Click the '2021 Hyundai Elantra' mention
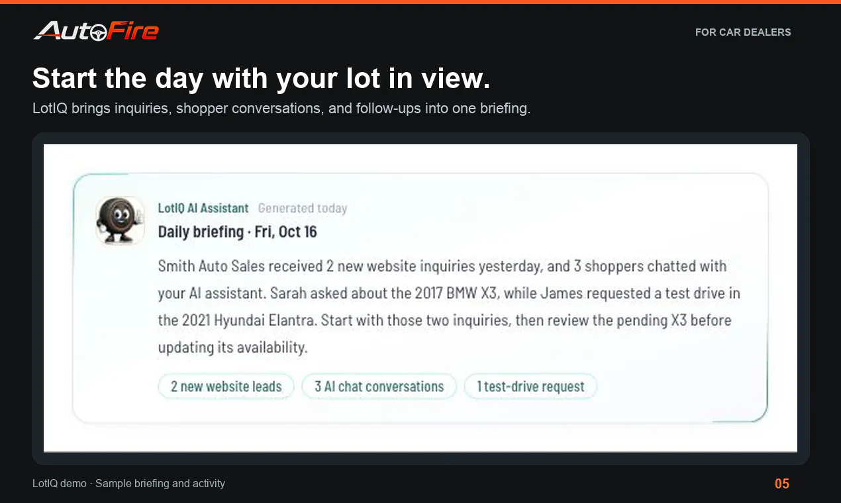Viewport: 841px width, 503px height. pyautogui.click(x=247, y=320)
